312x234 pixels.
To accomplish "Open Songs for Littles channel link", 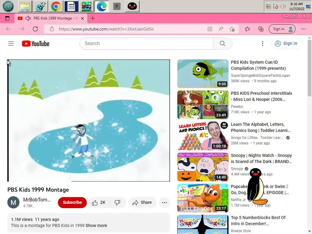I will tap(257, 137).
